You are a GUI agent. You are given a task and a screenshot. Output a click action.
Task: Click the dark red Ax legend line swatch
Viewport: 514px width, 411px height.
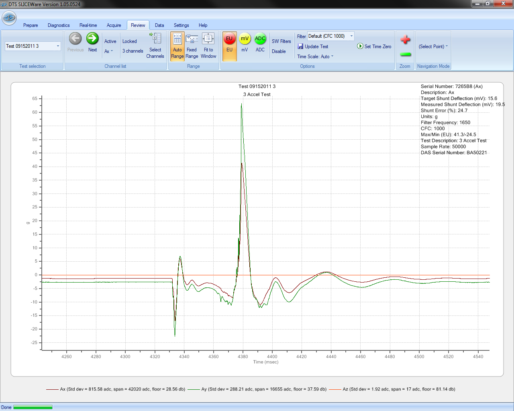(52, 389)
